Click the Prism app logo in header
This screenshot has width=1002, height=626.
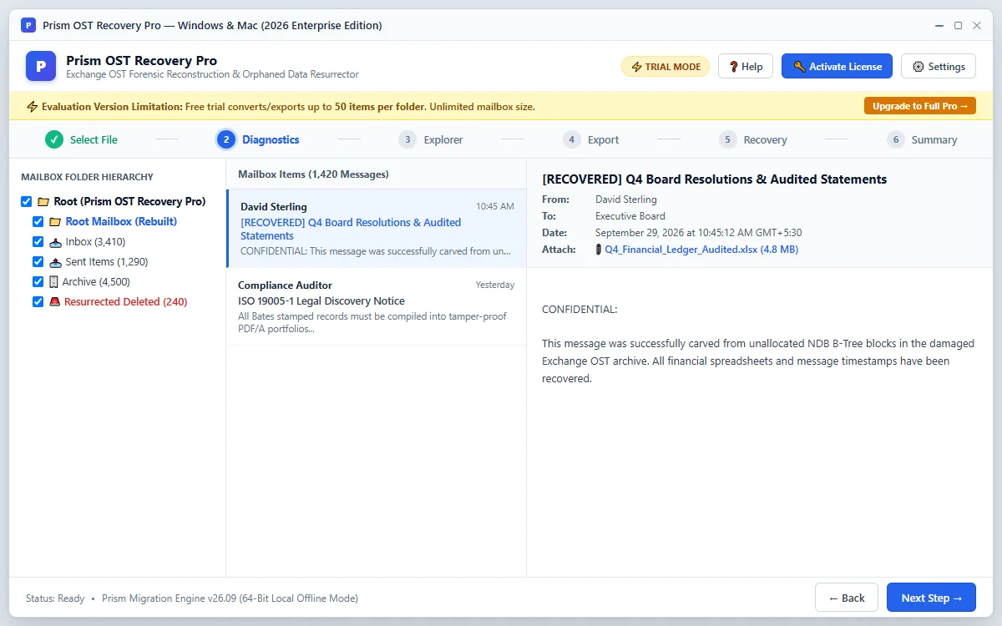(x=41, y=66)
